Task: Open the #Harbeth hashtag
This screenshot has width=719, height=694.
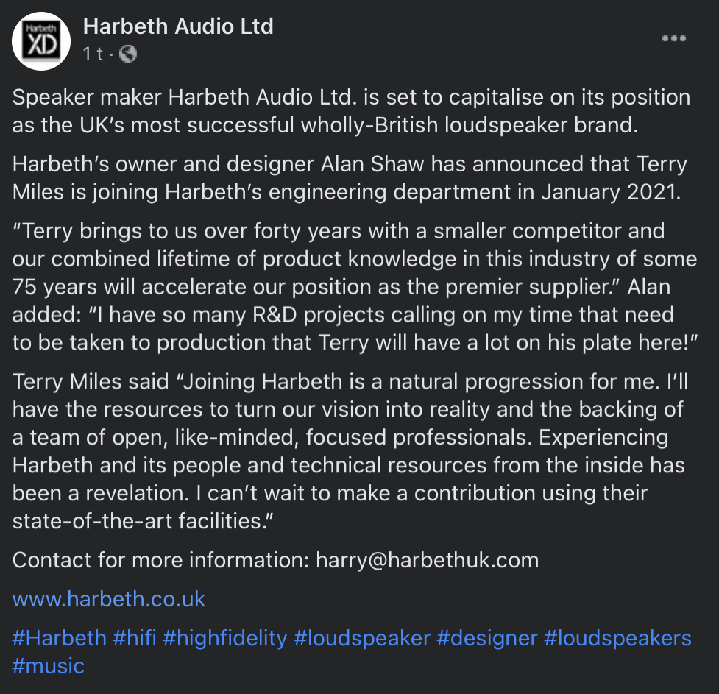Action: (59, 638)
